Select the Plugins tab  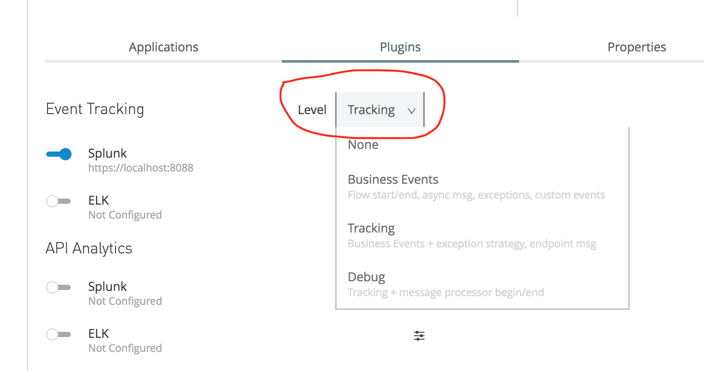pos(400,47)
